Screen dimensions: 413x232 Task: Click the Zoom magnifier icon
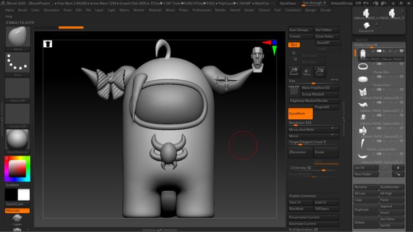pyautogui.click(x=319, y=71)
